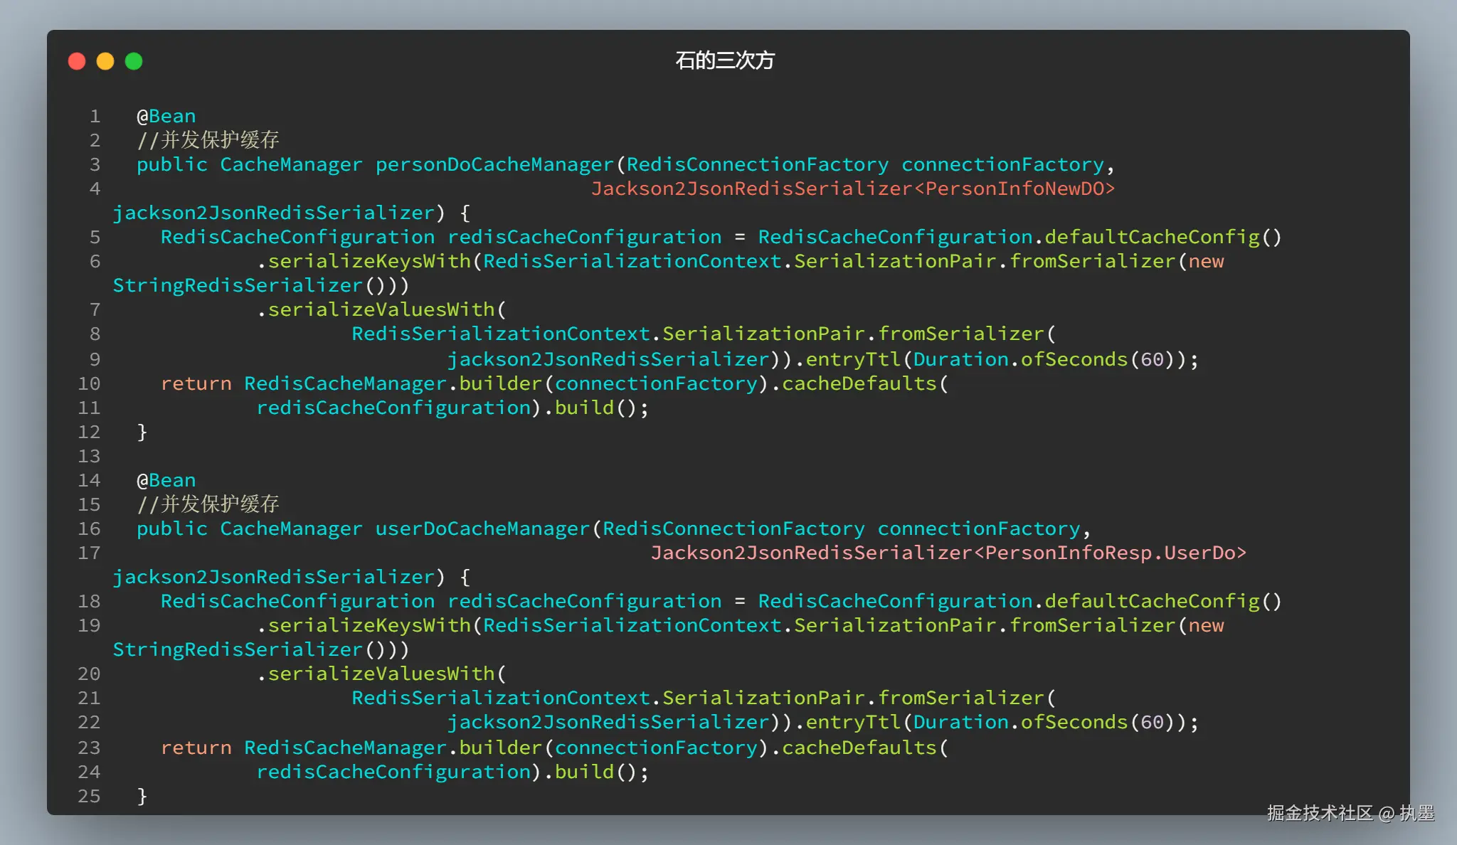The height and width of the screenshot is (845, 1457).
Task: Click the userDoCacheManager method name
Action: (x=482, y=528)
